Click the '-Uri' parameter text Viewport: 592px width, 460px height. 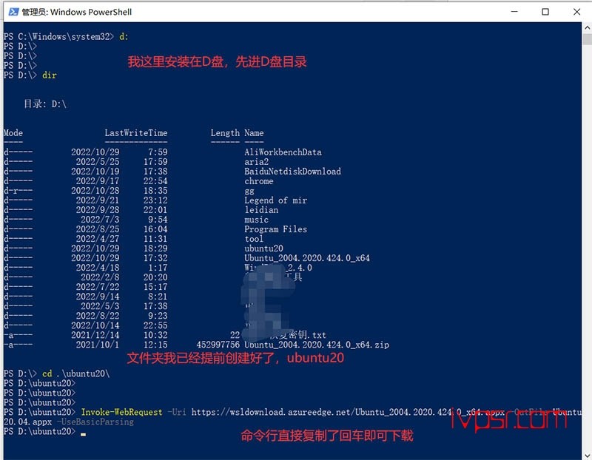[177, 412]
